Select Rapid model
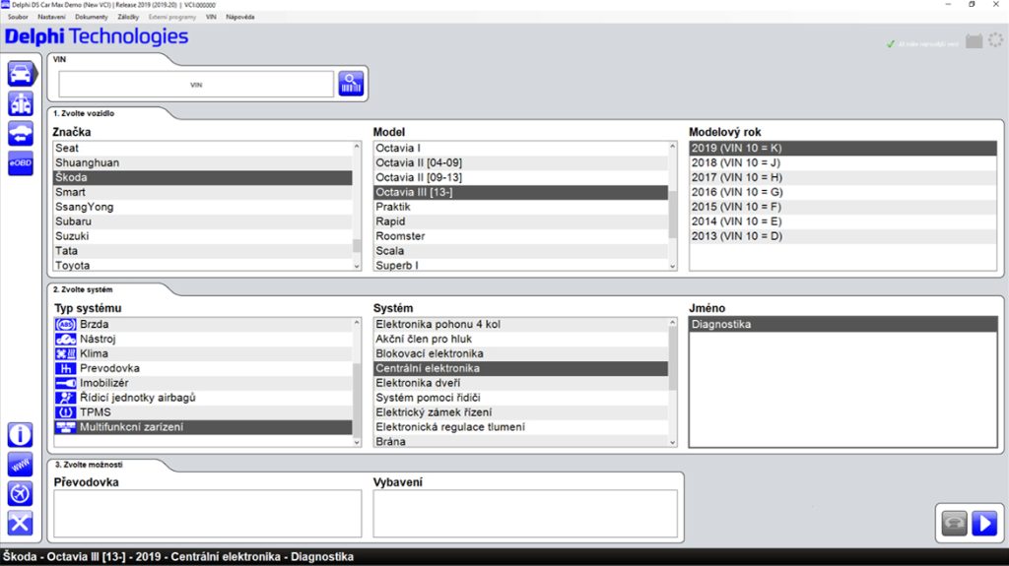Screen dimensions: 1009x566 (x=520, y=221)
